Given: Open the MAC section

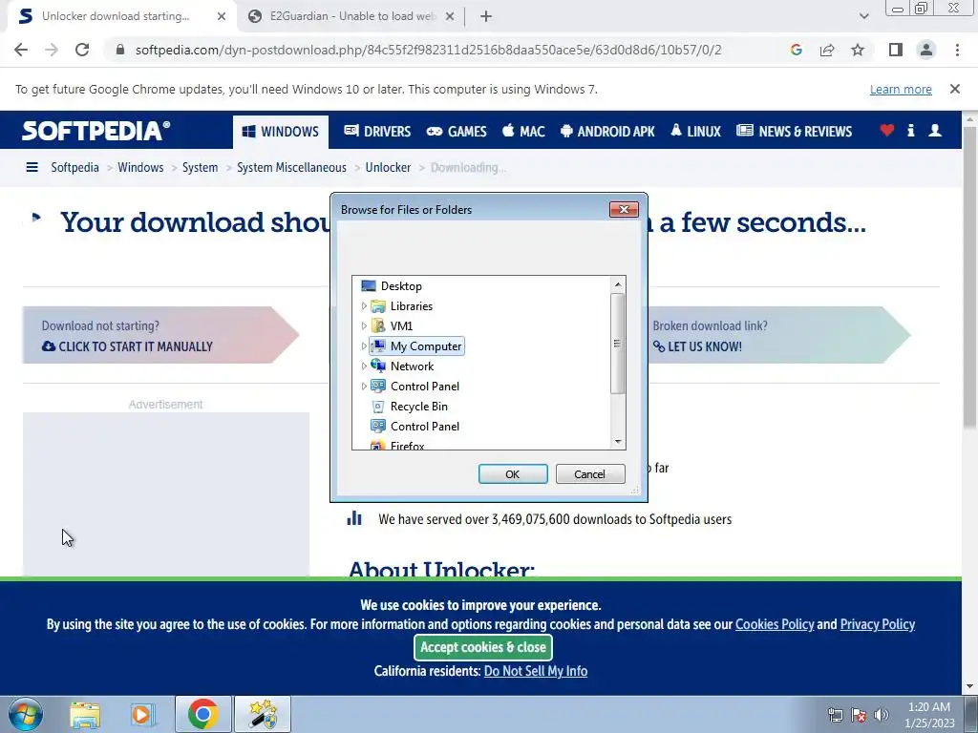Looking at the screenshot, I should 524,132.
